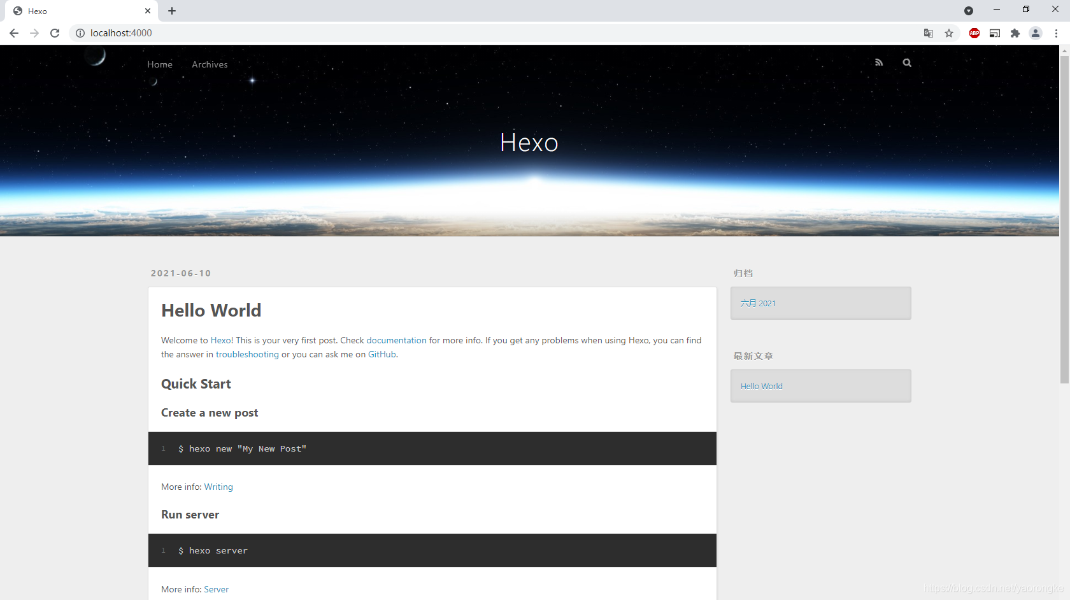Open the search icon in the header
The image size is (1070, 600).
click(x=907, y=62)
